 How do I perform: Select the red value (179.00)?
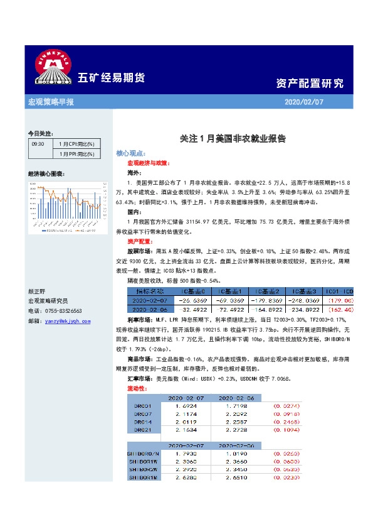point(340,300)
